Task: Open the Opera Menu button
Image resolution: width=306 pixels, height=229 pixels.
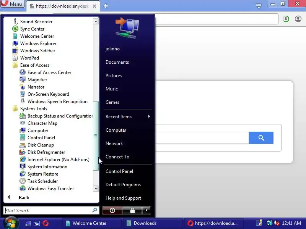Action: pos(13,4)
